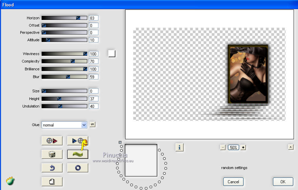Click the Offset value field

coord(93,25)
